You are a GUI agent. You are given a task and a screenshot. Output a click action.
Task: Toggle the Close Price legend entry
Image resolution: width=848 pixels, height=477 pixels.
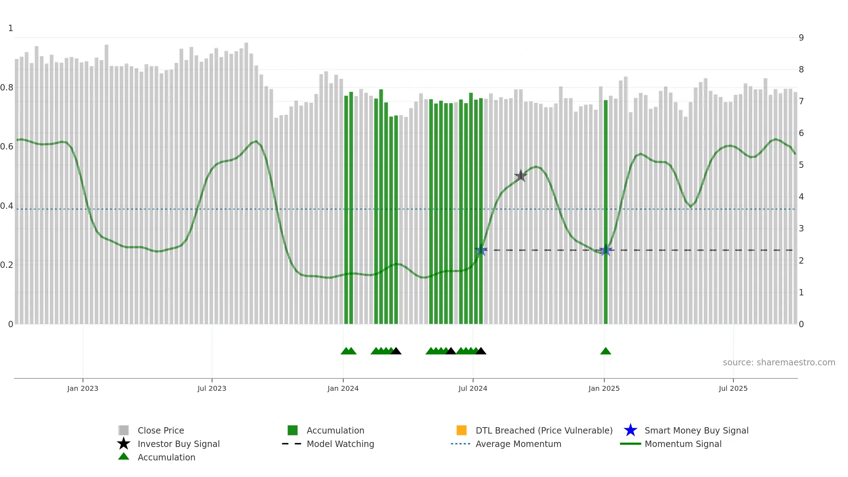(161, 430)
